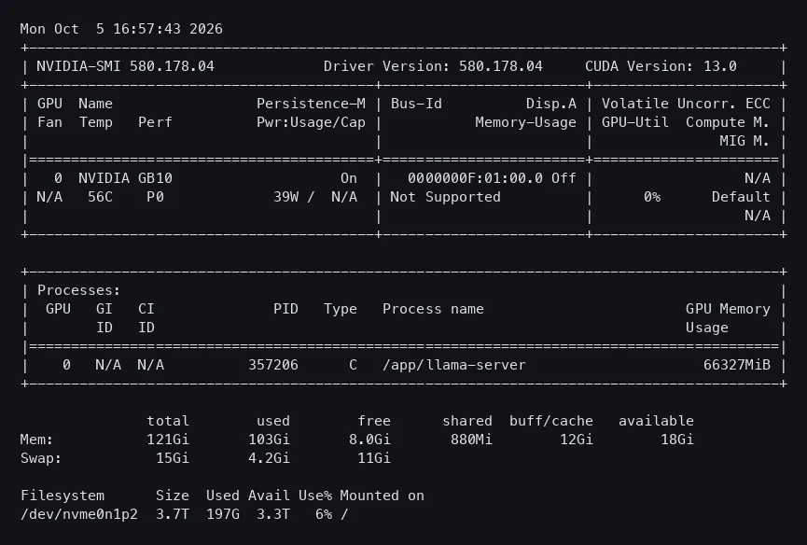Select bus id '0000000F:01:00.0'
This screenshot has width=807, height=545.
475,178
